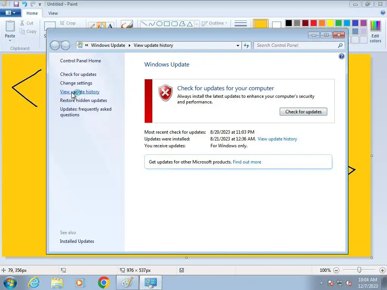Open the line Size thickness selector

click(241, 24)
